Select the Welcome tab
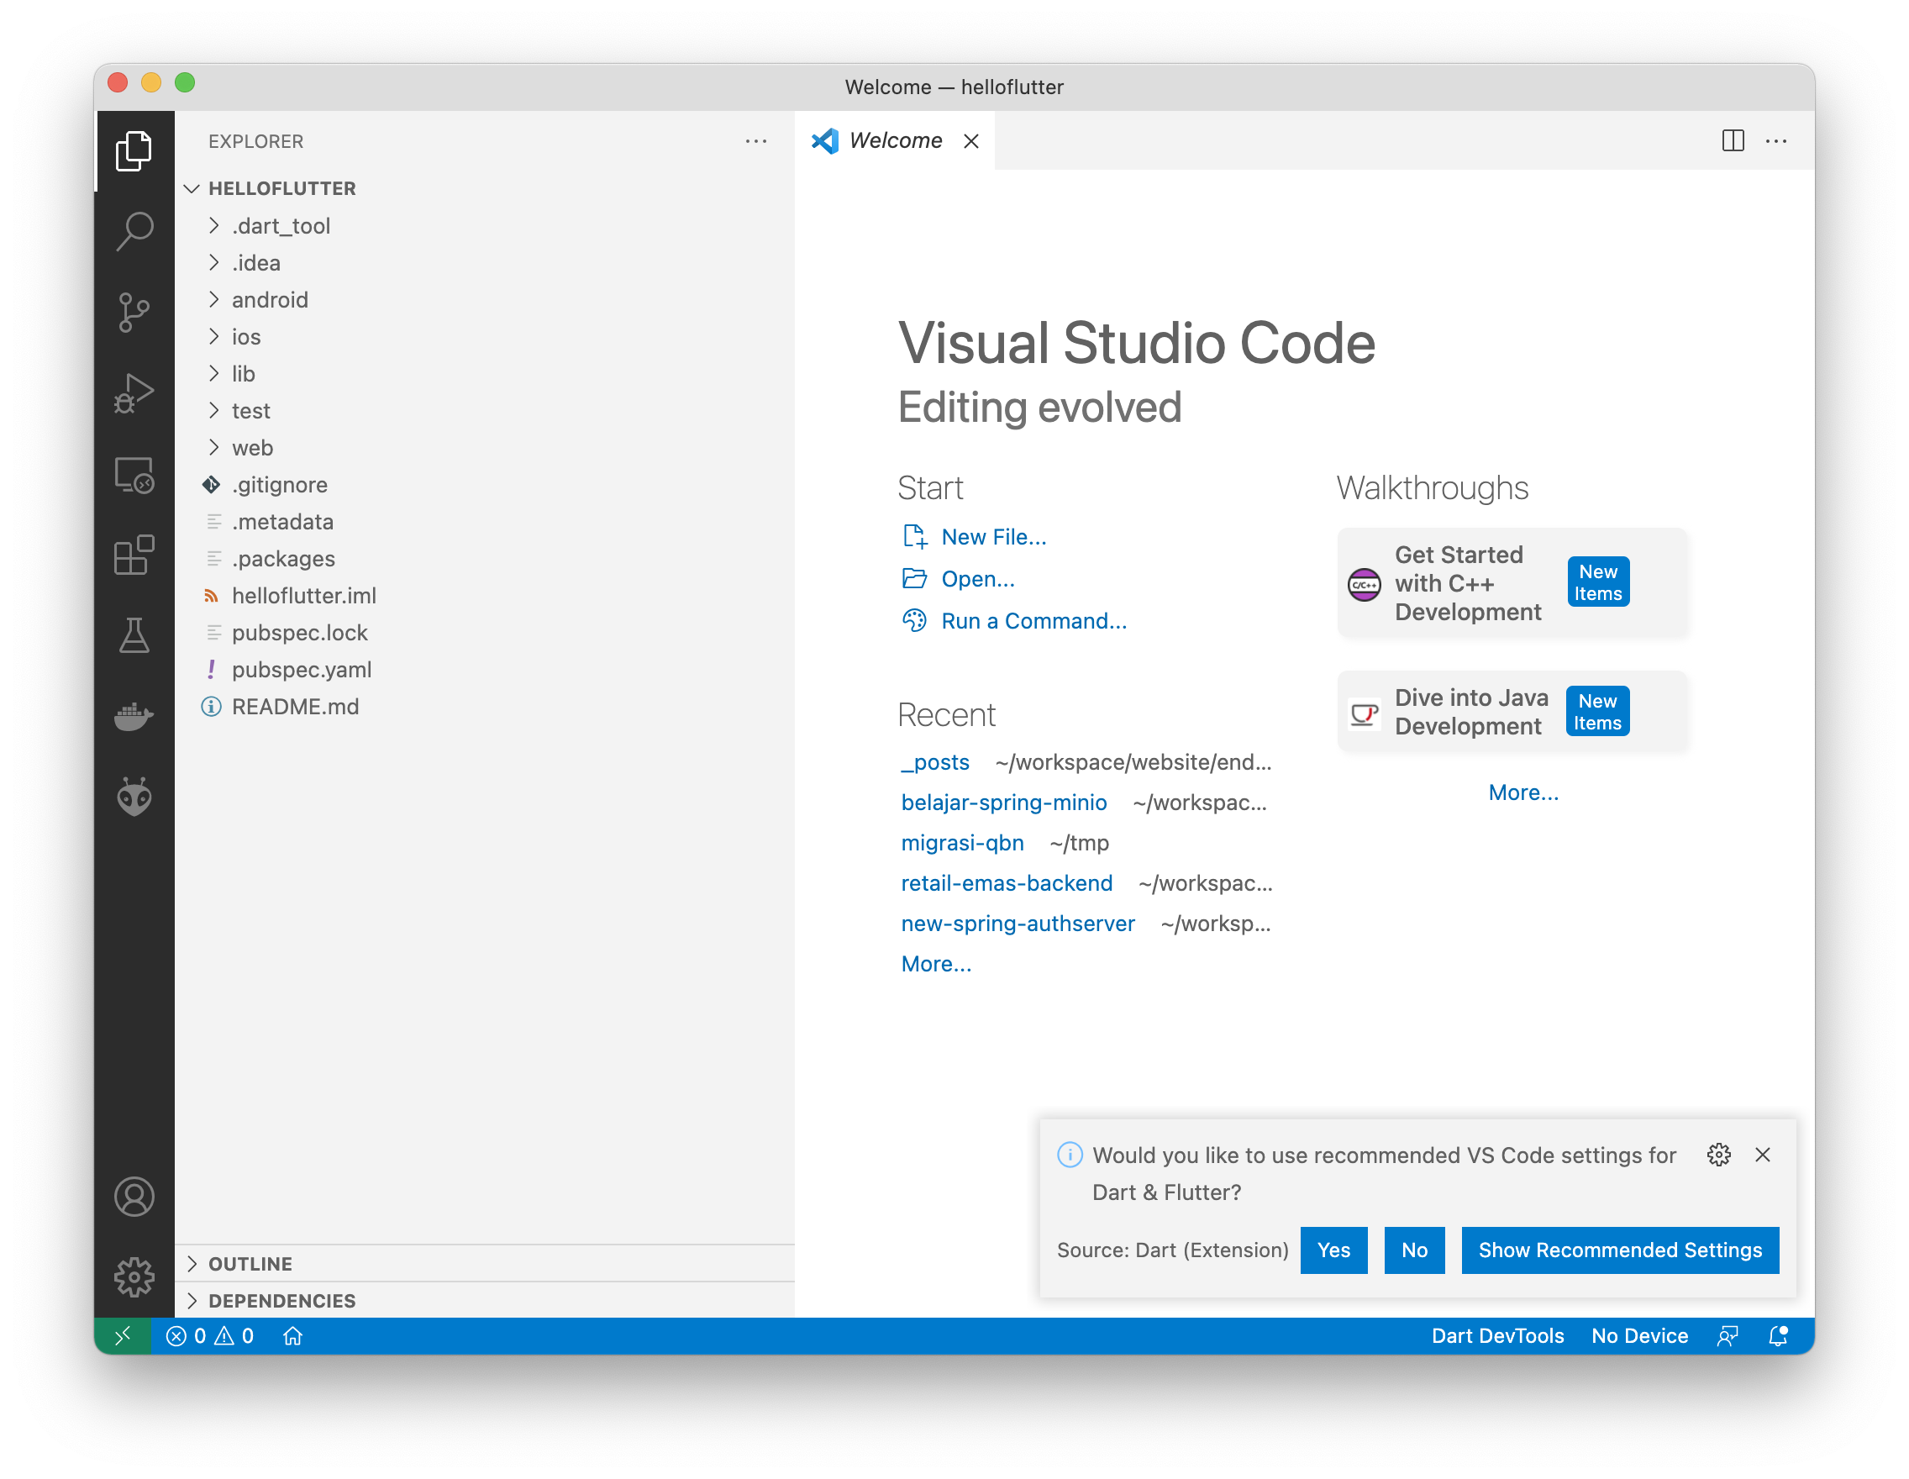Screen dimensions: 1909x1479 [x=894, y=140]
